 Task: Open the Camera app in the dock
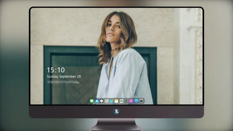pos(141,101)
